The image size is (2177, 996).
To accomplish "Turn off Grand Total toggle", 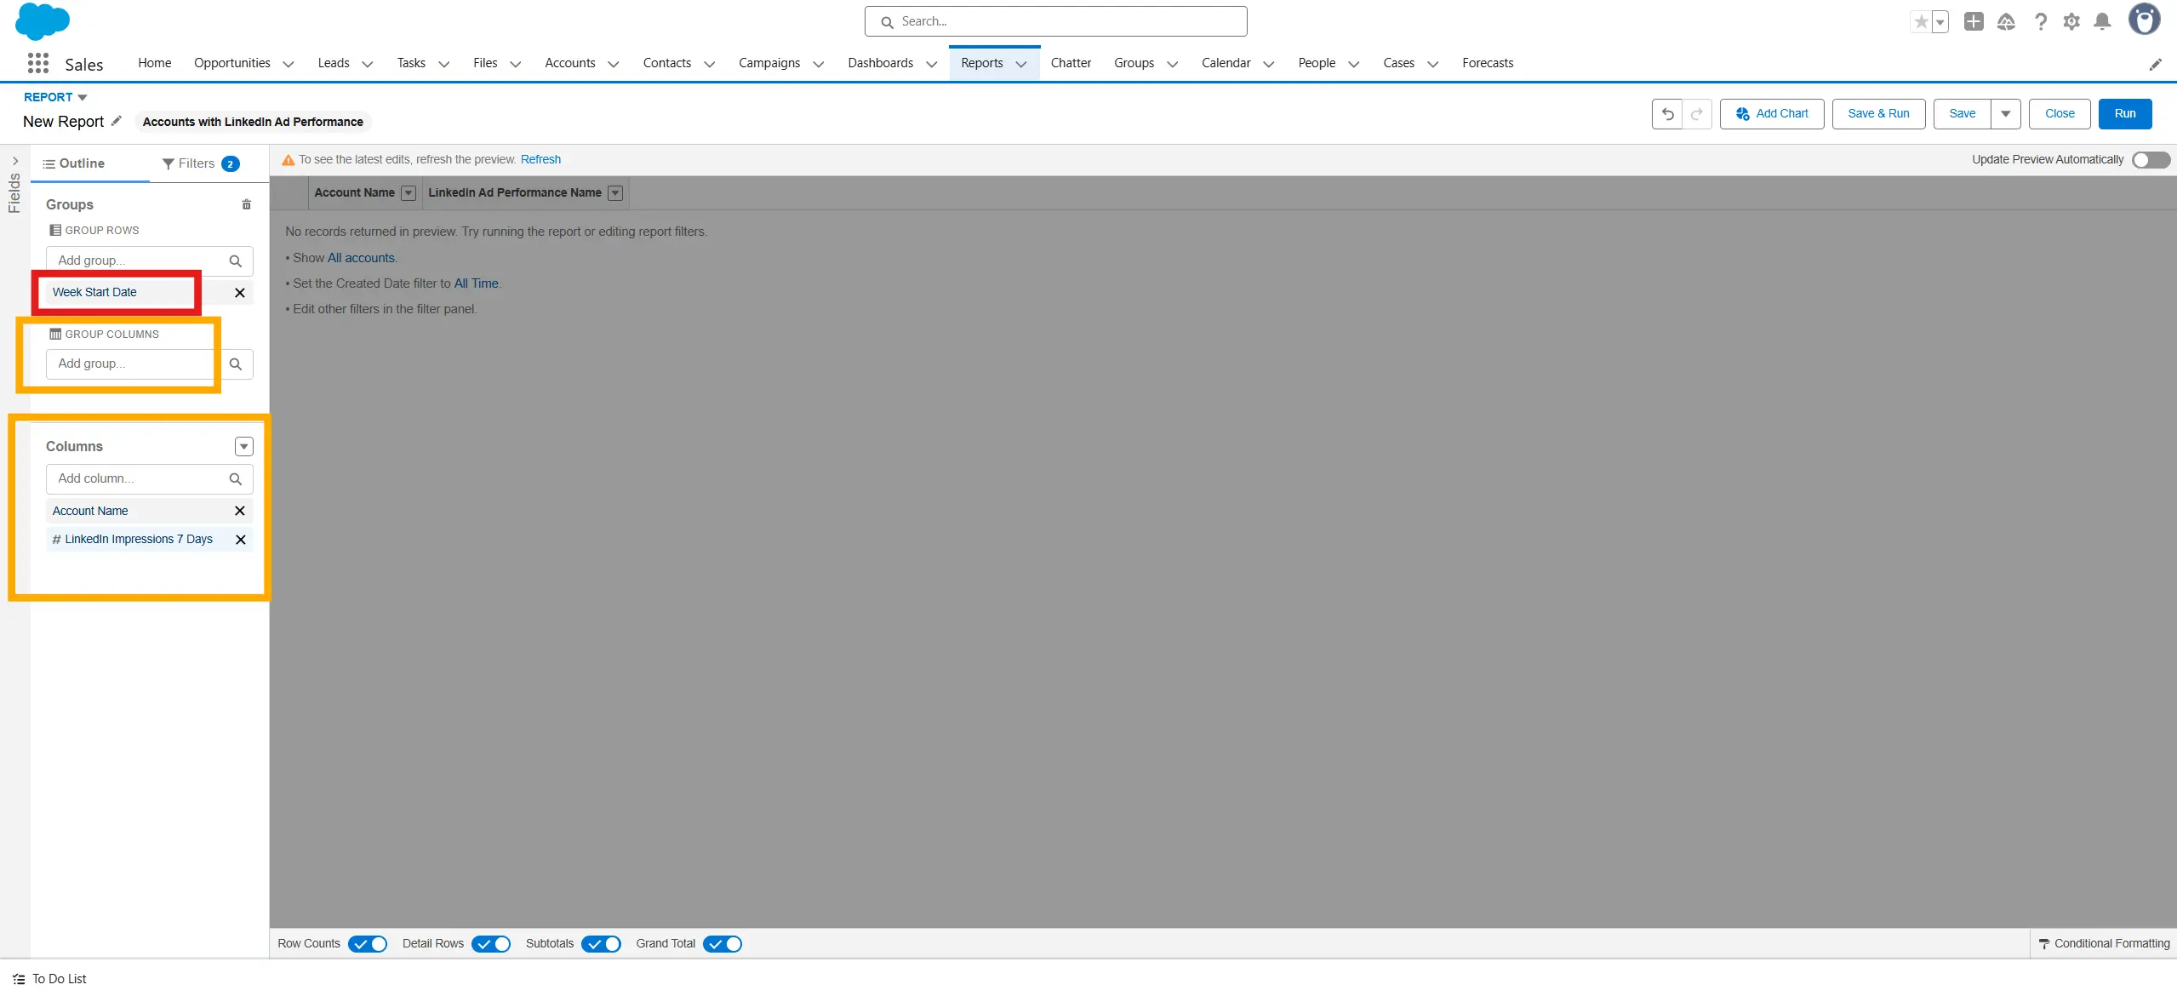I will pos(723,944).
